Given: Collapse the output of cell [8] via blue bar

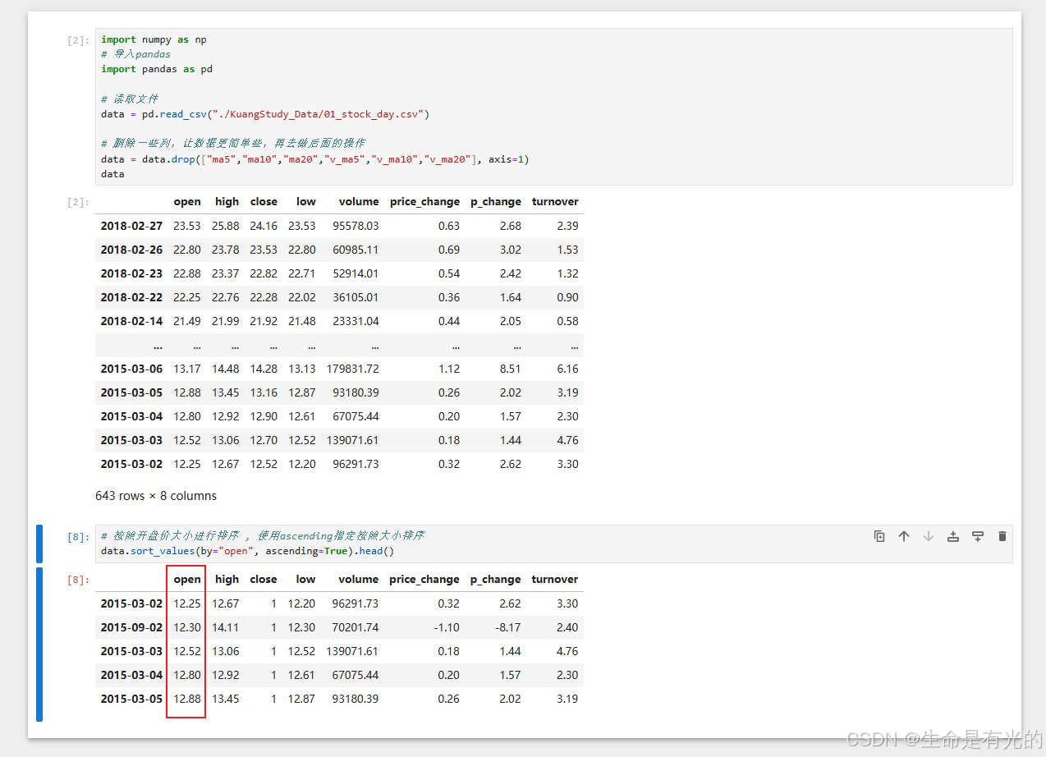Looking at the screenshot, I should (39, 645).
